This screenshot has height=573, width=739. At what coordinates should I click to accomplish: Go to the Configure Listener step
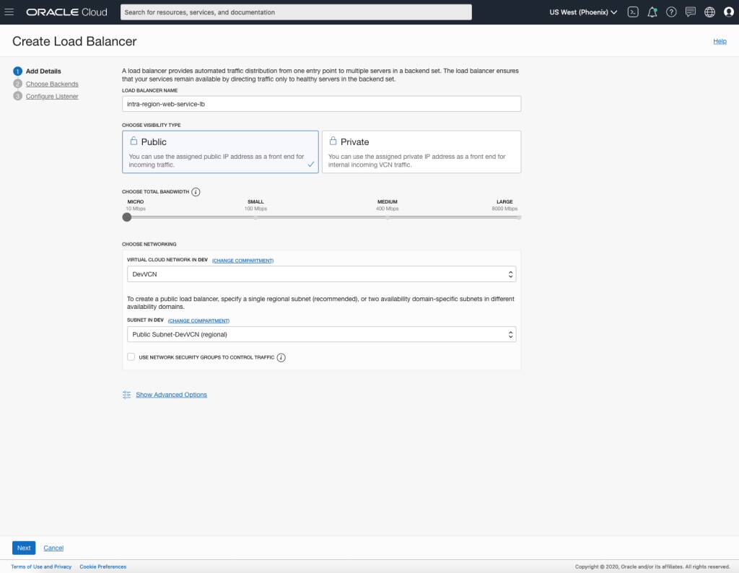pyautogui.click(x=51, y=96)
